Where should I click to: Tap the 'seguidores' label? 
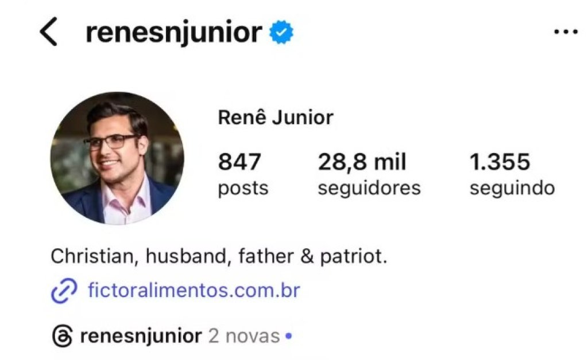369,188
